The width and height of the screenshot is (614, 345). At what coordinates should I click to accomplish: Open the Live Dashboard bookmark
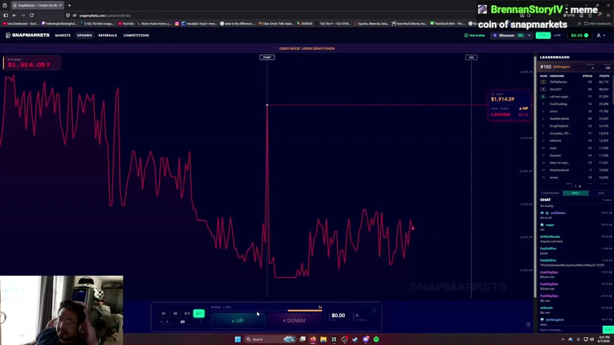[x=20, y=23]
